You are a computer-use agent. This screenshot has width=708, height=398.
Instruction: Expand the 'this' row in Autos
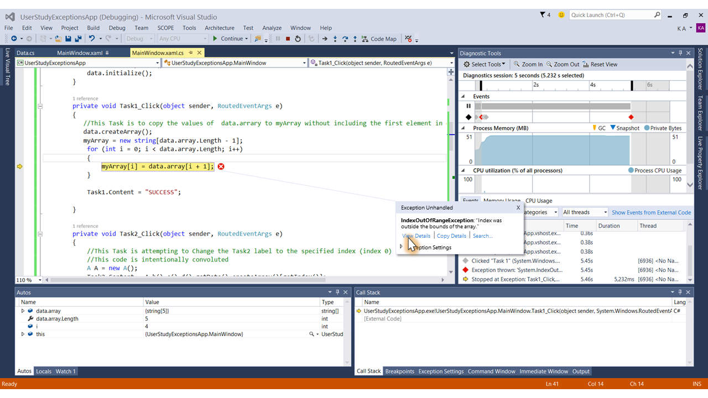point(23,334)
